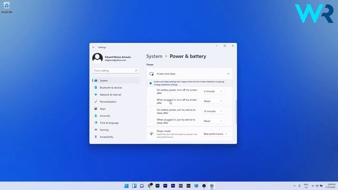Launch Premiere Pro from the taskbar

click(x=165, y=186)
